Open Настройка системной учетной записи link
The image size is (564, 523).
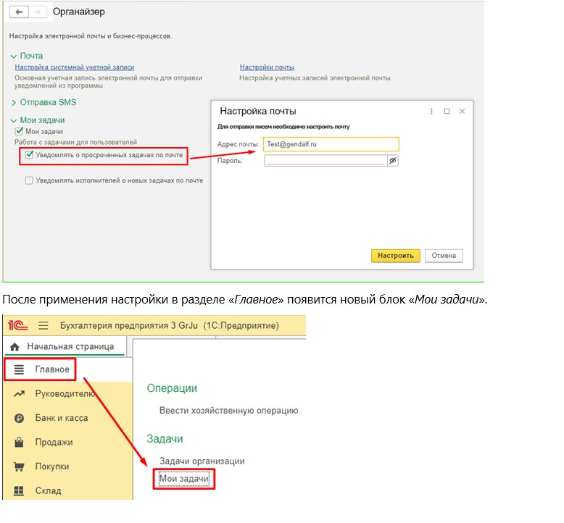[x=65, y=67]
